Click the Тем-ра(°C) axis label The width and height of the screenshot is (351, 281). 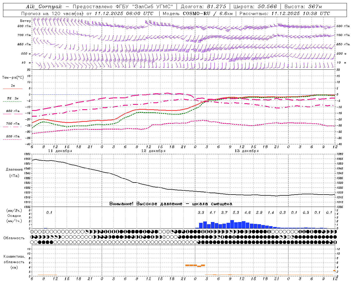(13, 77)
